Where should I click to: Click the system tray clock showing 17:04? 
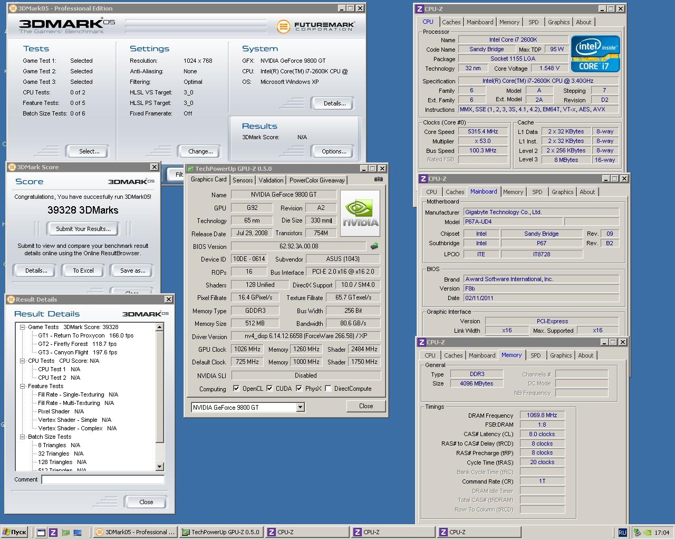pyautogui.click(x=662, y=533)
